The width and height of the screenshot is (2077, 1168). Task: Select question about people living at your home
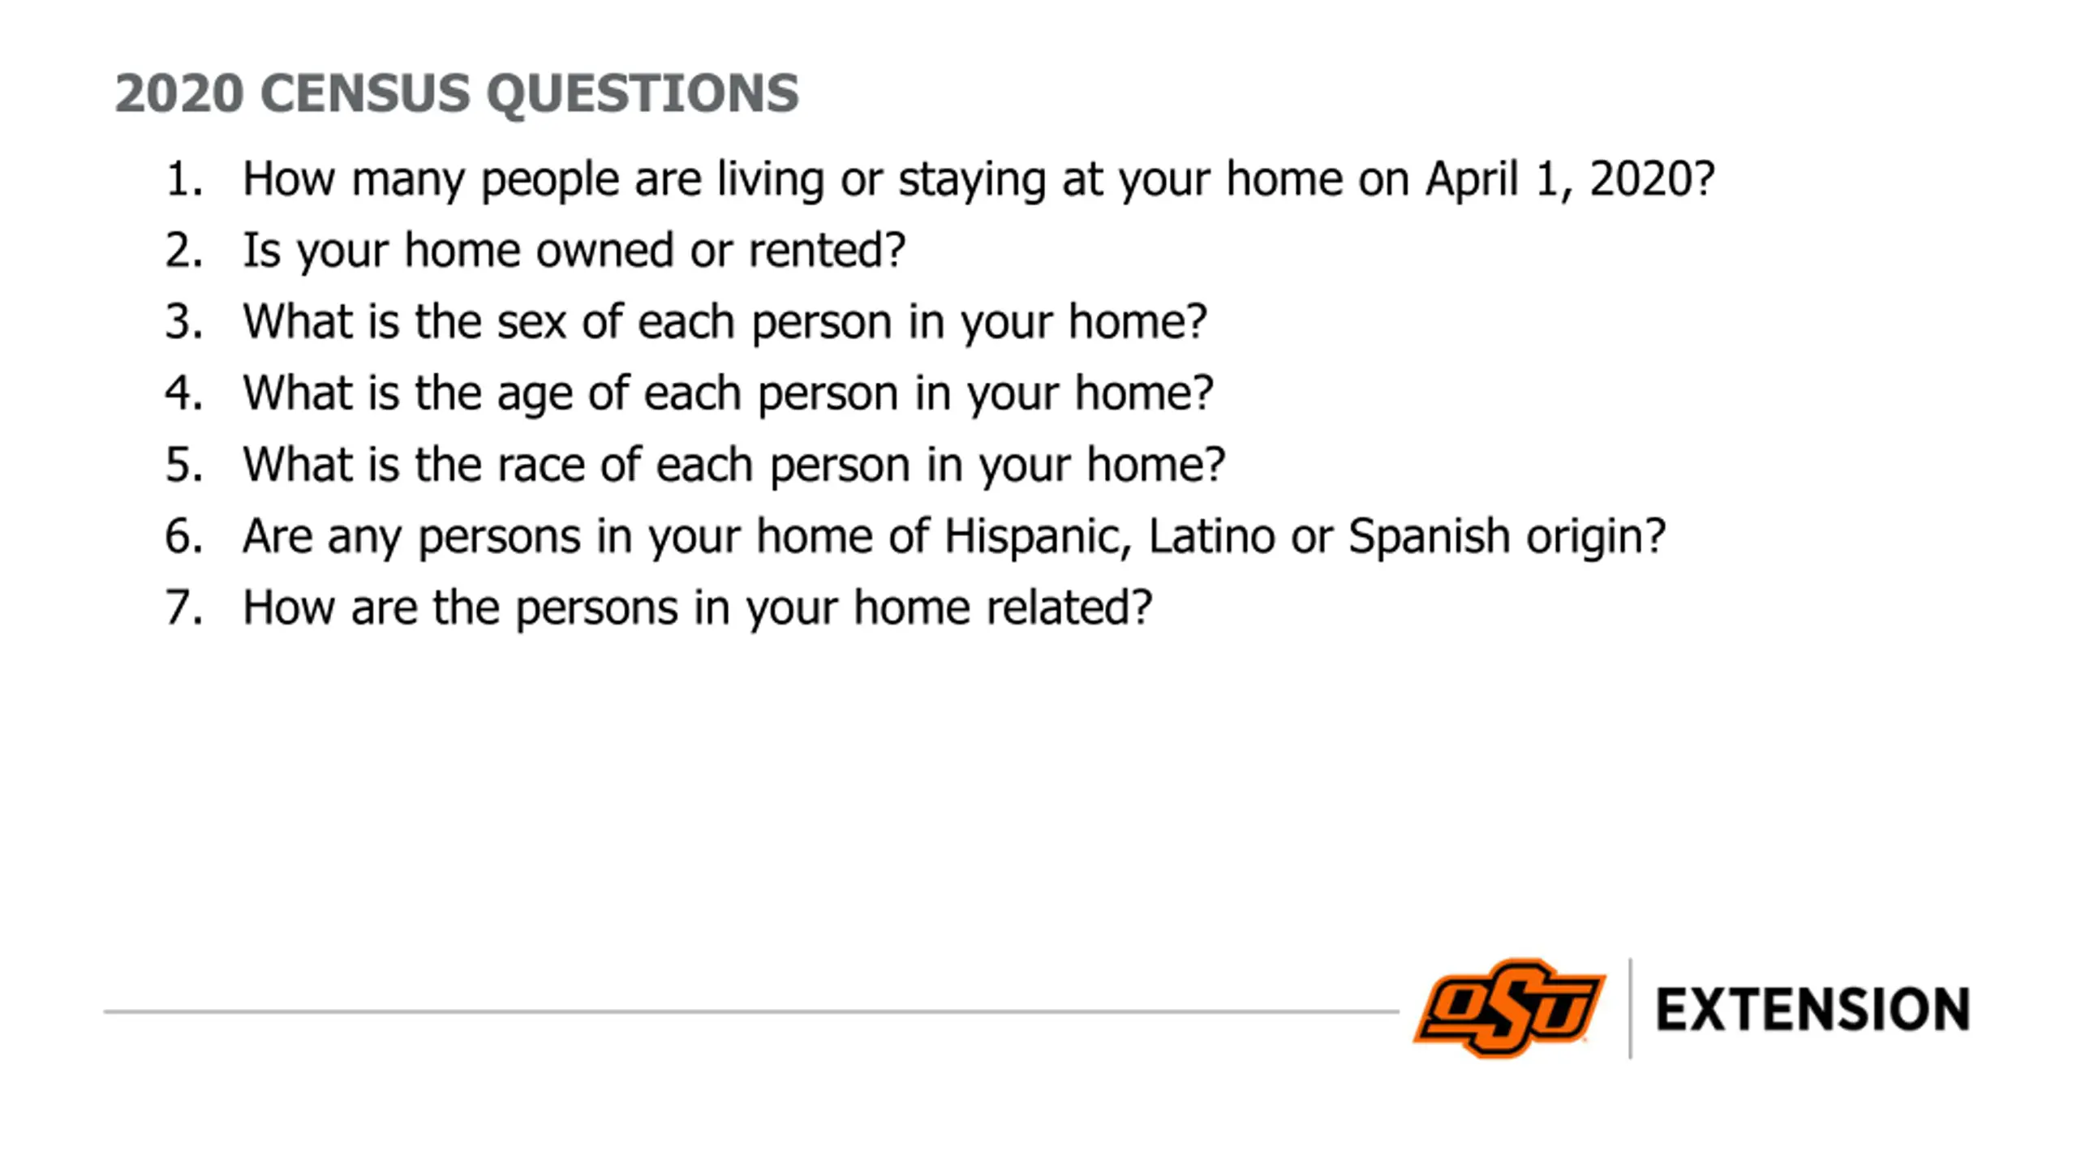(978, 179)
